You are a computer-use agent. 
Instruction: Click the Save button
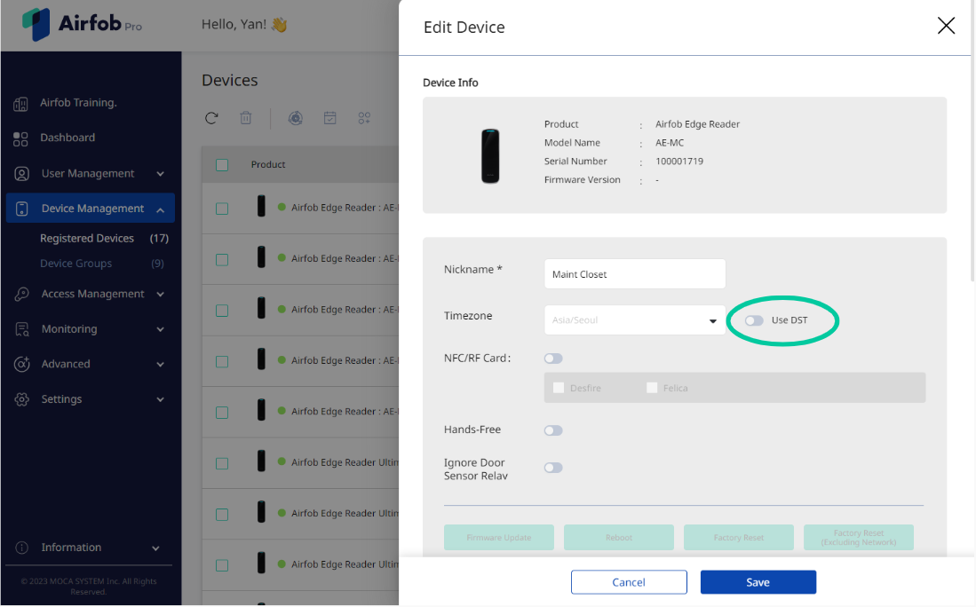click(758, 582)
